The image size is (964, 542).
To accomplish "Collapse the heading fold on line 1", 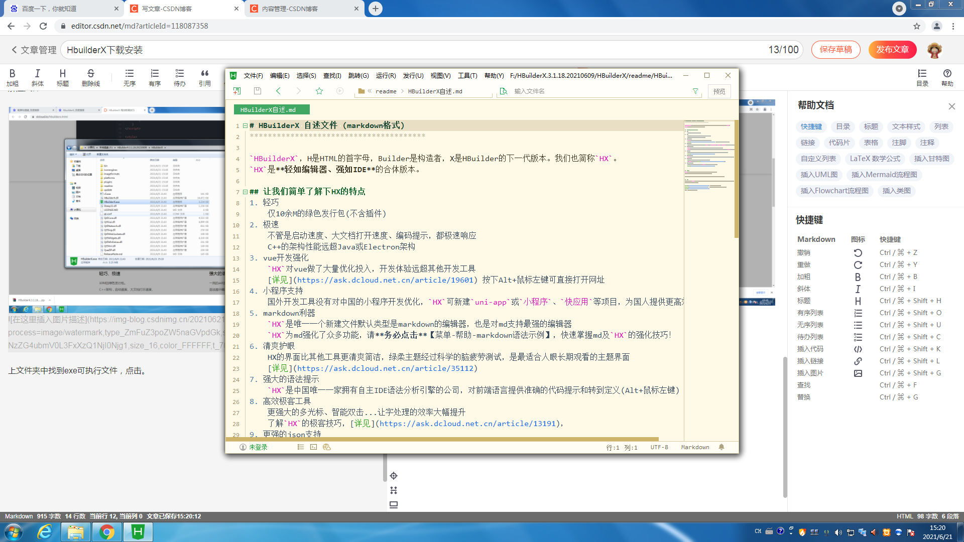I will click(x=245, y=125).
